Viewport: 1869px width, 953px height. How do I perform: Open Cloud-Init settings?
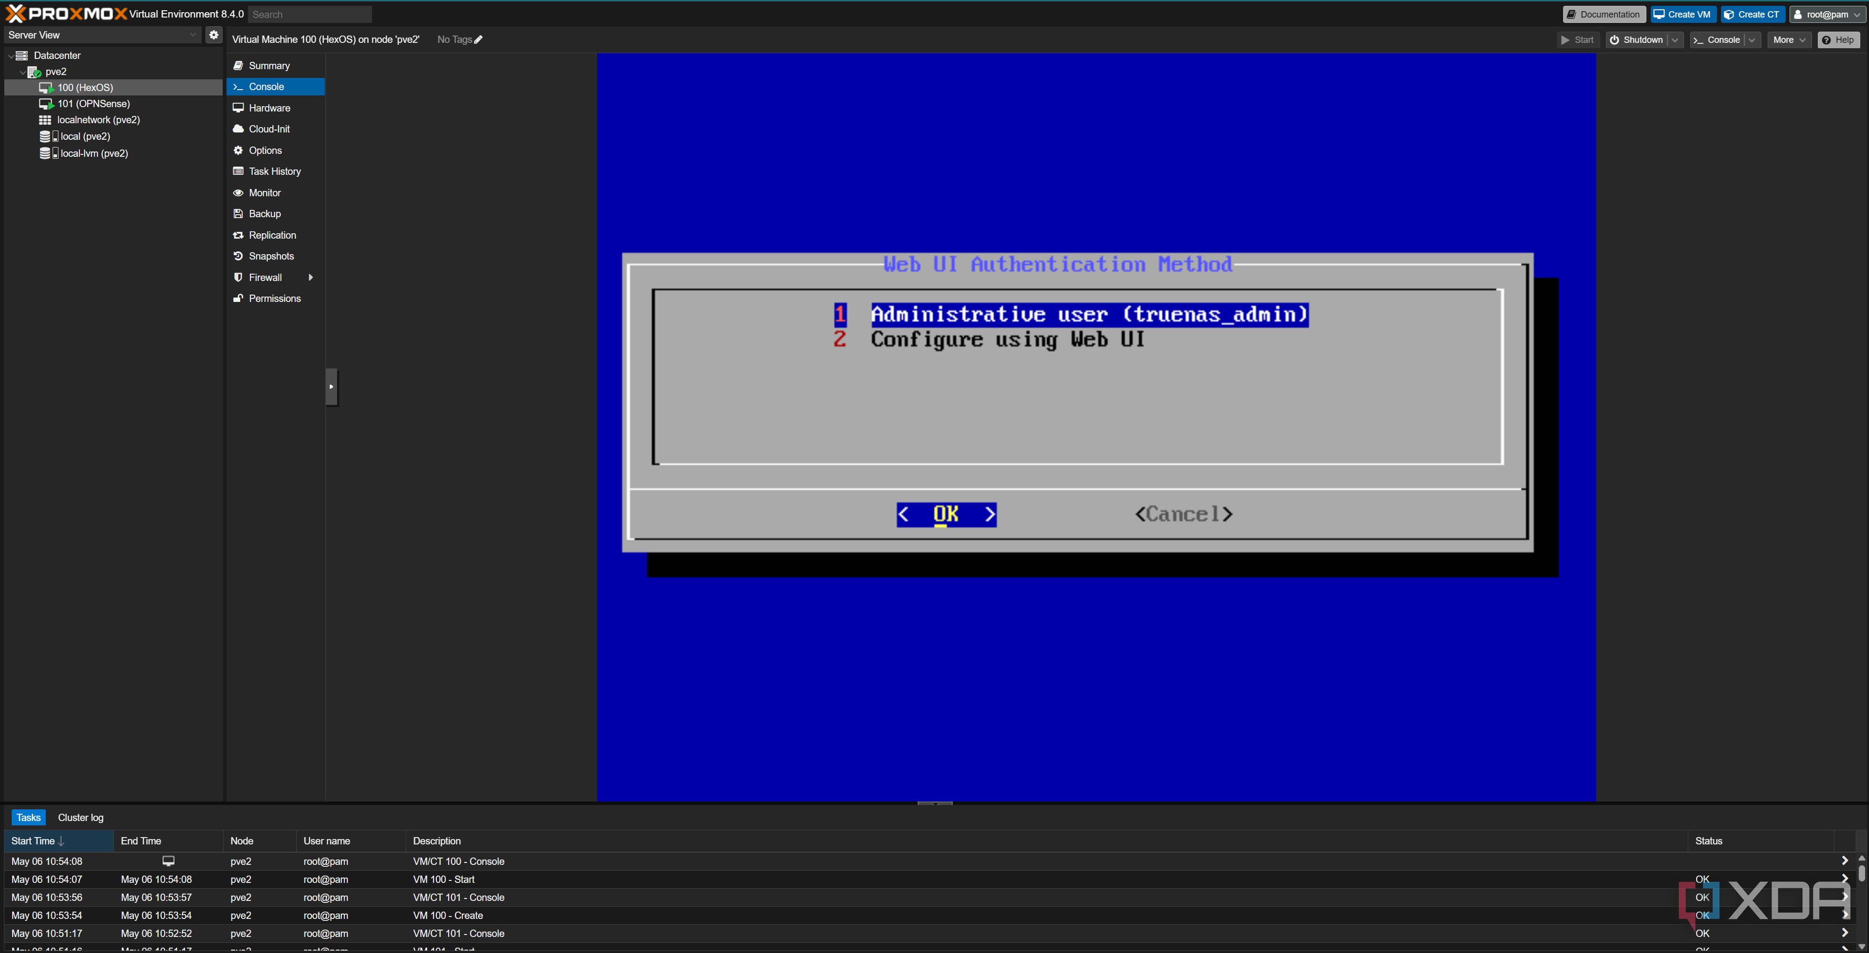pos(276,129)
